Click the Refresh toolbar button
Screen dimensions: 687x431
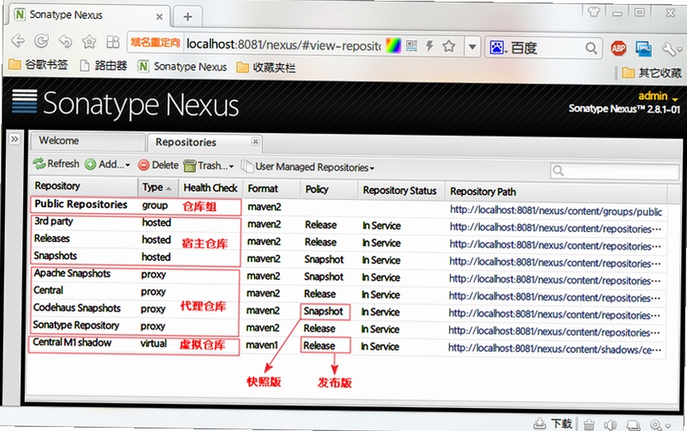[57, 164]
